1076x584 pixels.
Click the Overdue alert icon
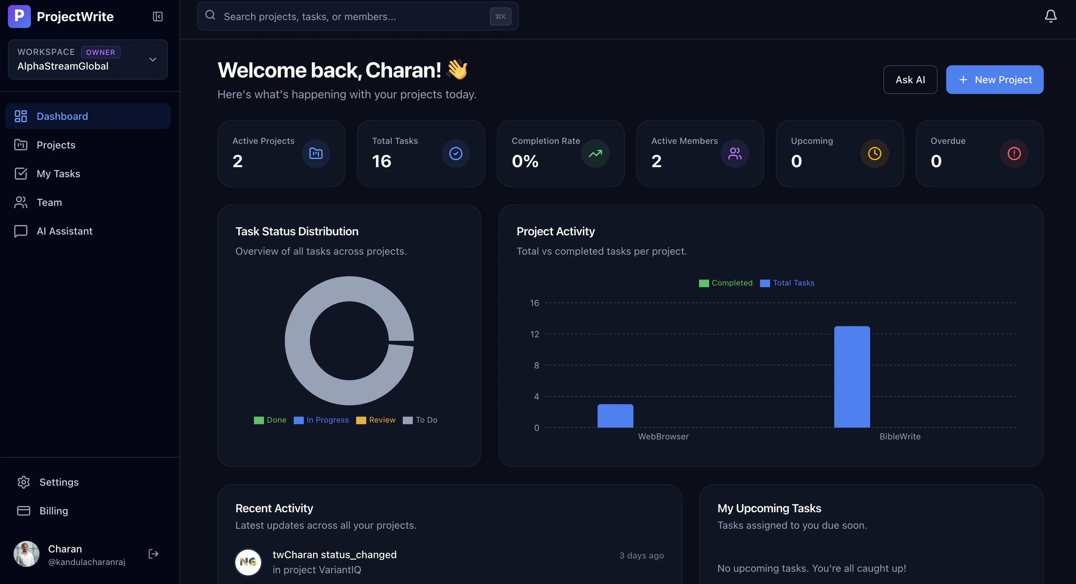coord(1014,153)
